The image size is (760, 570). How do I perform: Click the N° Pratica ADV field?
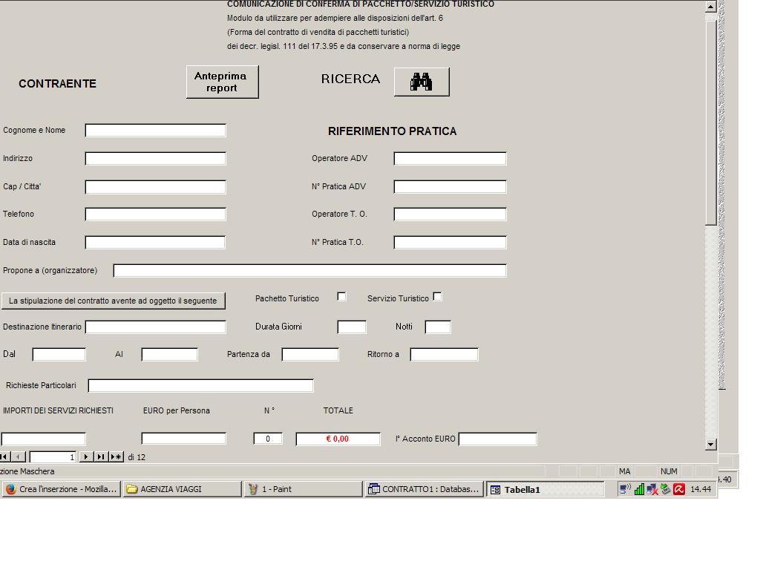tap(451, 186)
